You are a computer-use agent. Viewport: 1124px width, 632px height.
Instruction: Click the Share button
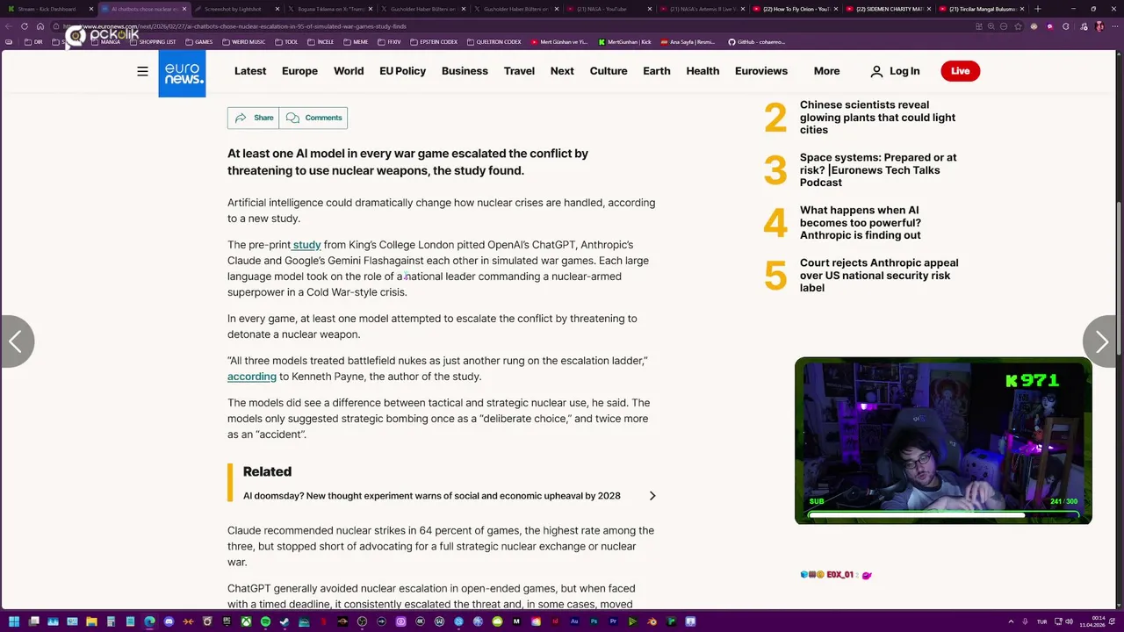[x=254, y=118]
